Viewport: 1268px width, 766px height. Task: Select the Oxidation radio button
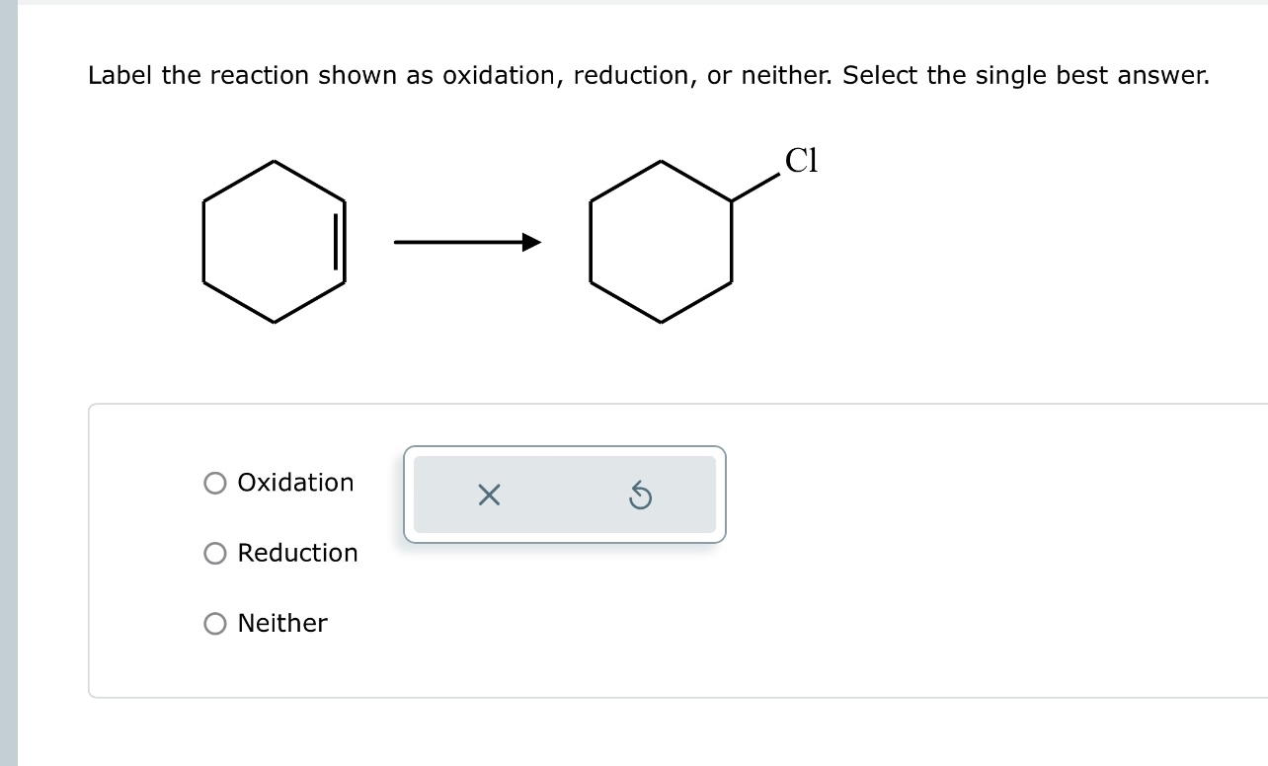215,483
